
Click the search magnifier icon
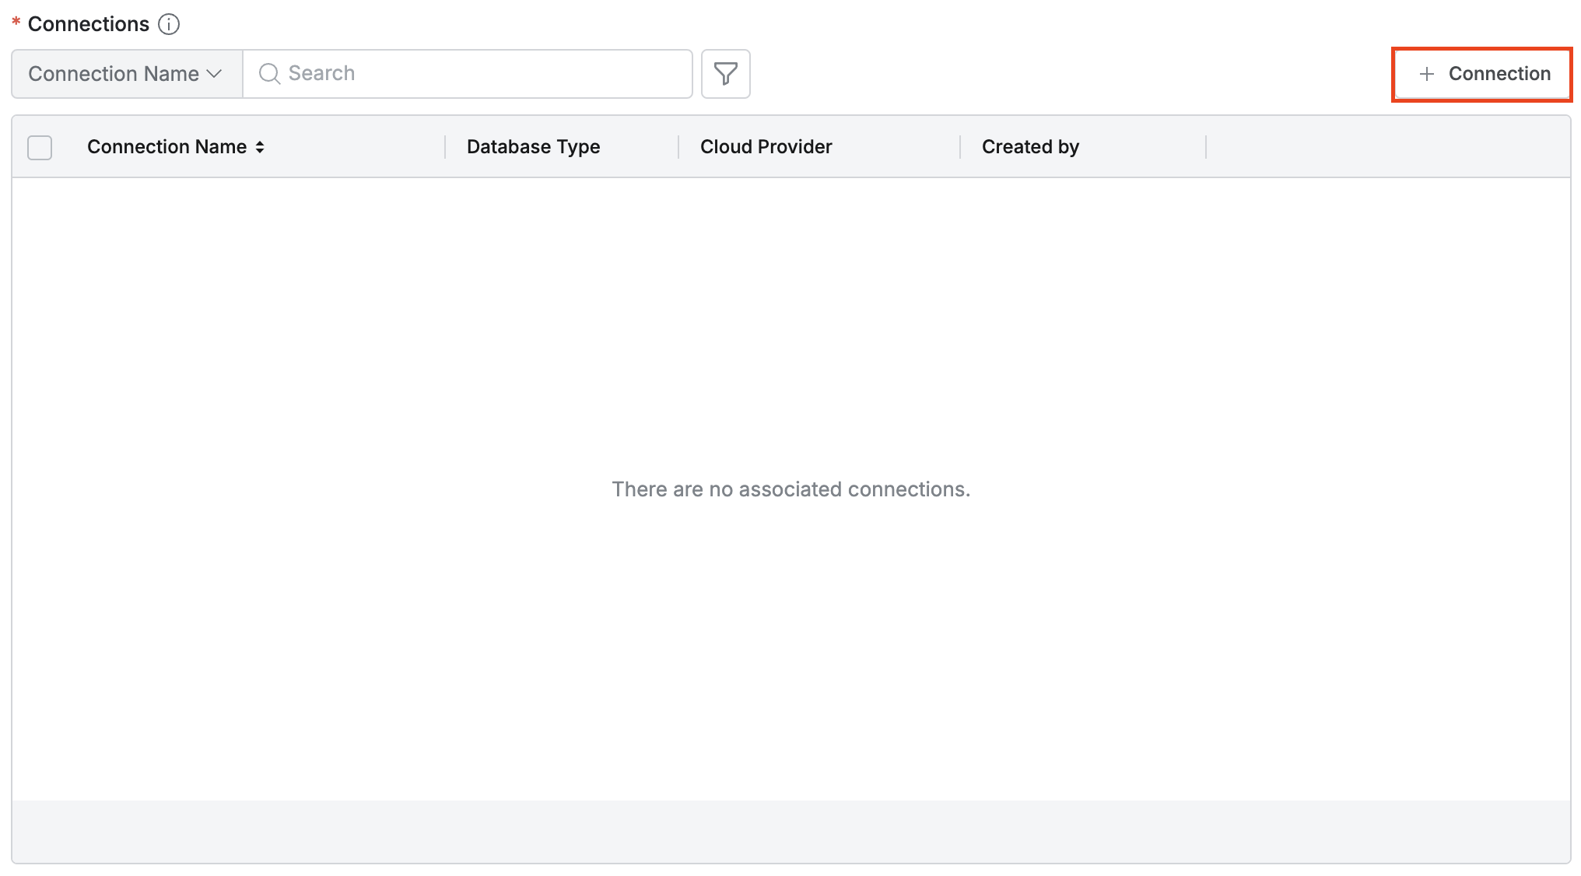[269, 74]
